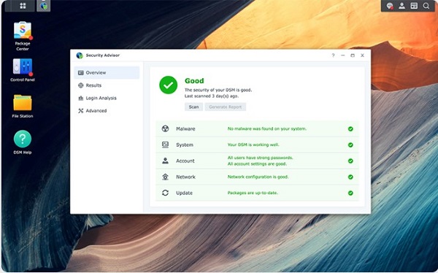Switch to Results in the sidebar
Image resolution: width=438 pixels, height=273 pixels.
point(107,85)
